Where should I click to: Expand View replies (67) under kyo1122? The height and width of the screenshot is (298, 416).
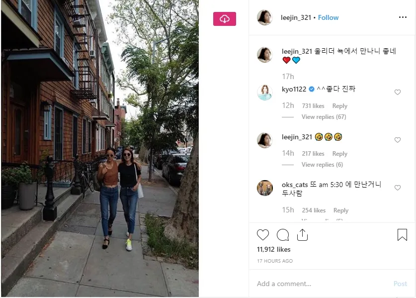coord(324,117)
